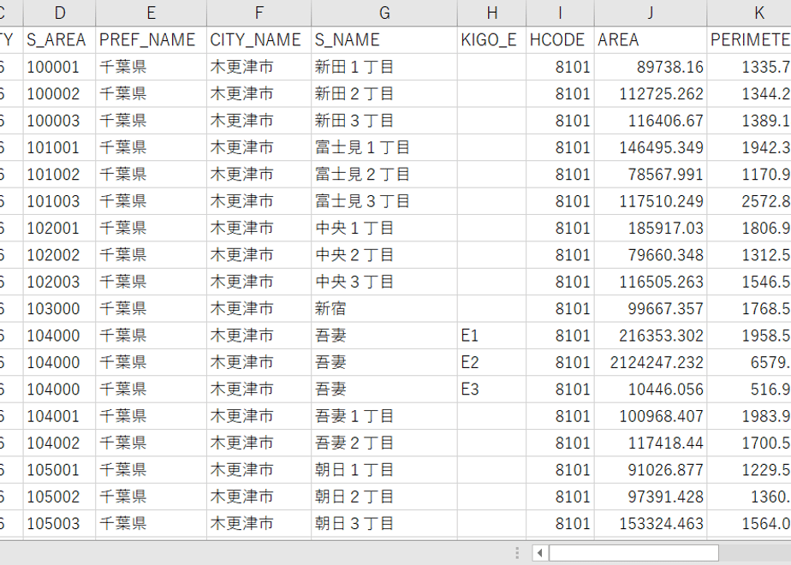Click the S_NAME cell 富士見３丁目
This screenshot has width=791, height=565.
[x=384, y=201]
